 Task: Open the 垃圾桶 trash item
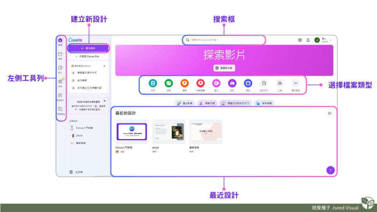tap(76, 172)
